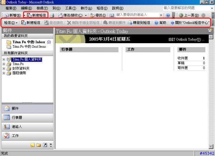Image resolution: width=215 pixels, height=156 pixels.
Task: Select the Titan Fu 個人資料夾 folder
Action: click(x=27, y=60)
